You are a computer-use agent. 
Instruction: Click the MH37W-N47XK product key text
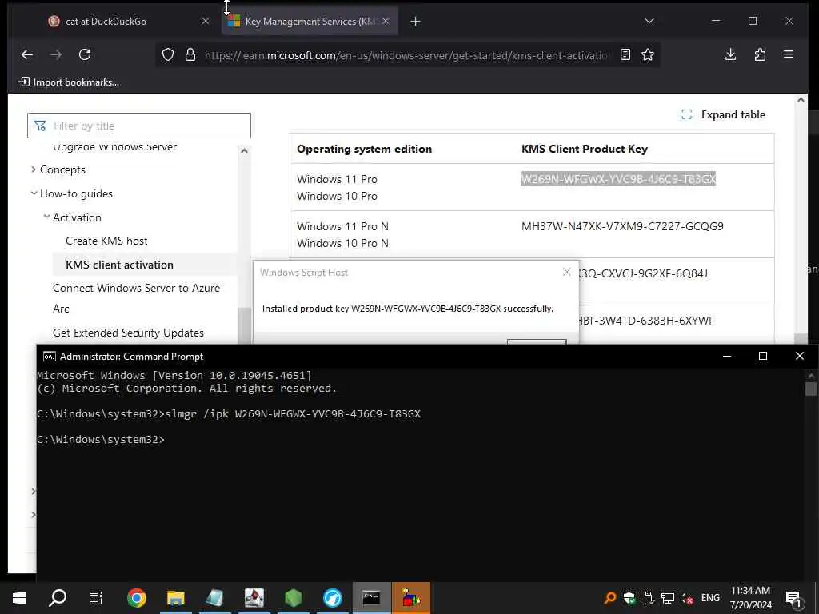[x=622, y=226]
